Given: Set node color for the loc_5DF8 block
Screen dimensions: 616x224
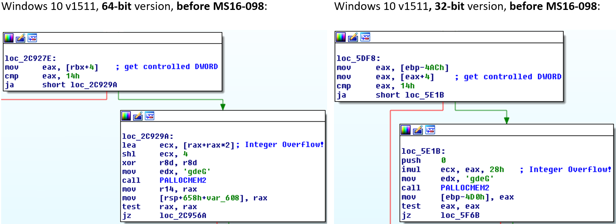Looking at the screenshot, I should coord(341,37).
